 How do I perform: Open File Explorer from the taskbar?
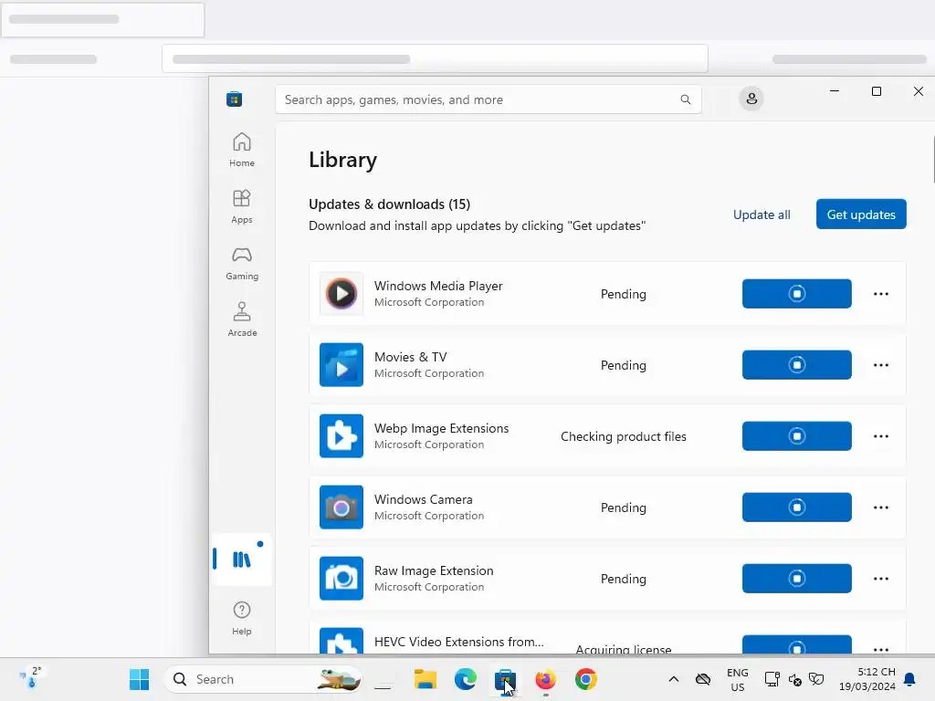(x=425, y=679)
